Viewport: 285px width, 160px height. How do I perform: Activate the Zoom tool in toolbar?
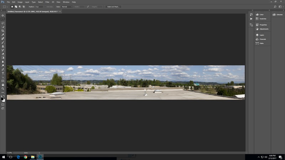[x=3, y=89]
